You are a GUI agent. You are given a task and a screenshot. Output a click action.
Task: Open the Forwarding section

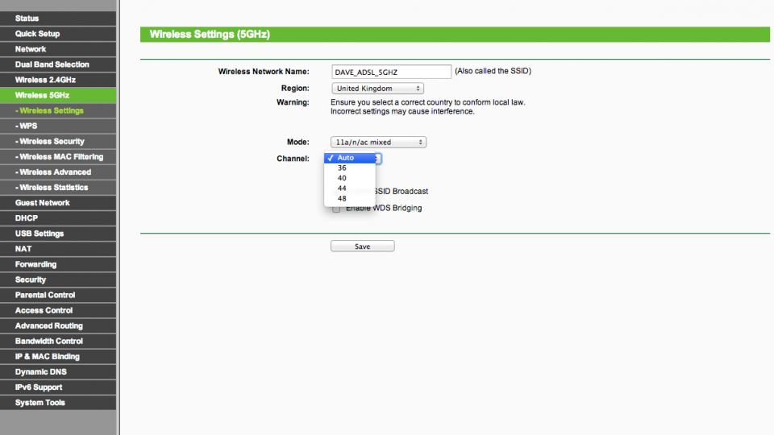point(58,264)
